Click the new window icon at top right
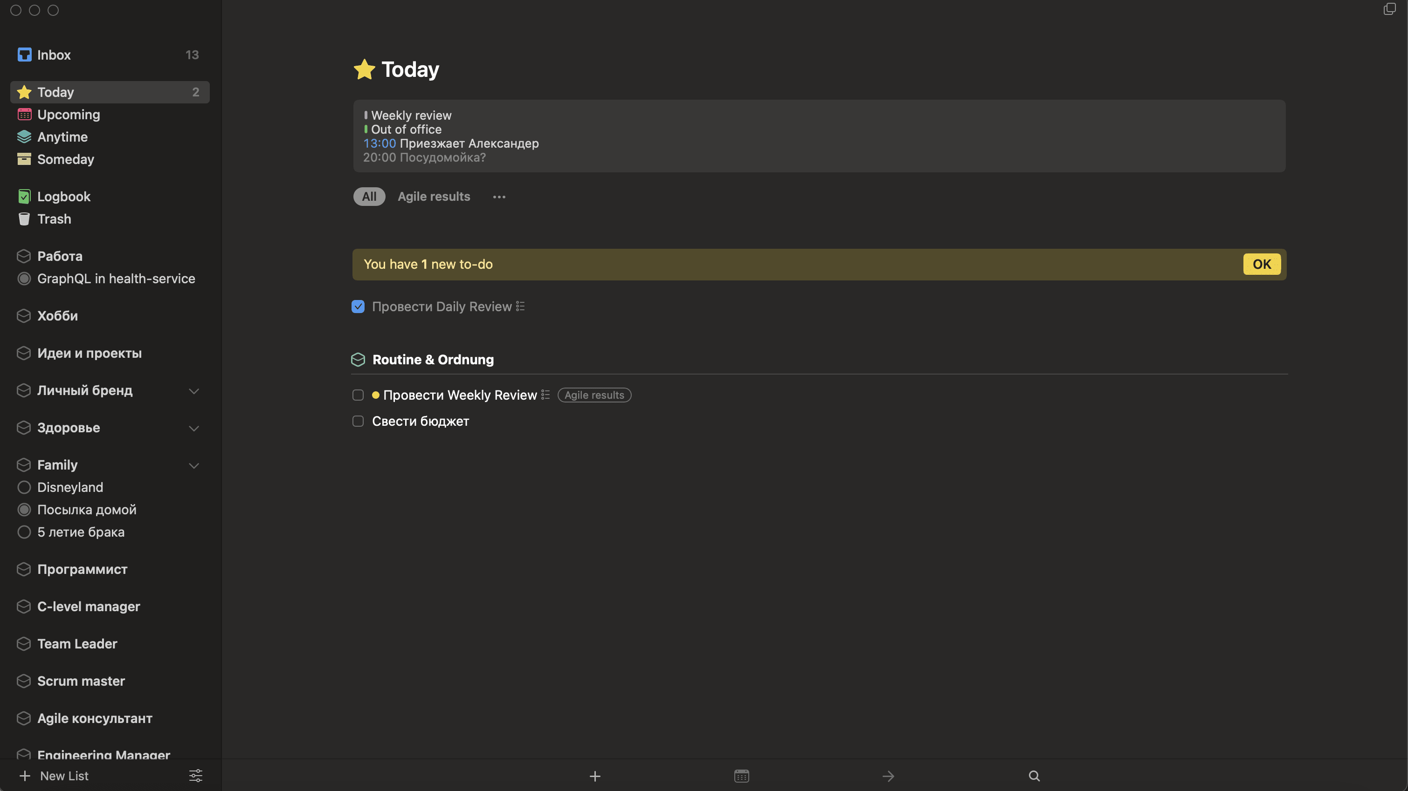Screen dimensions: 1408x791 1389,9
